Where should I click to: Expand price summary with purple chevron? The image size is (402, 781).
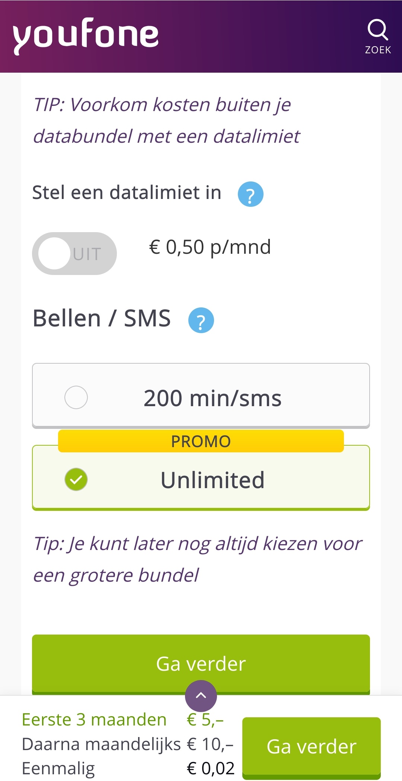click(x=201, y=695)
